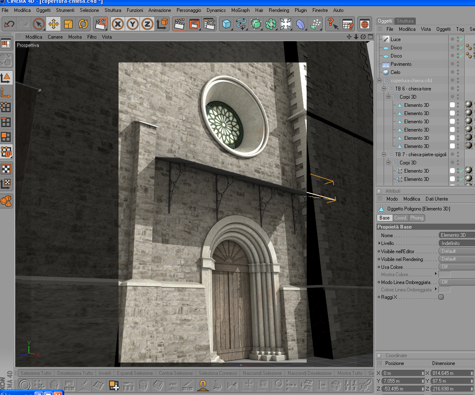Select the Live Selection tool
475x395 pixels.
pos(39,24)
